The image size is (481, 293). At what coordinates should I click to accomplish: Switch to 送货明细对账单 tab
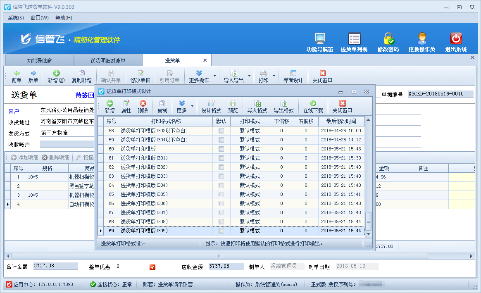click(x=108, y=61)
